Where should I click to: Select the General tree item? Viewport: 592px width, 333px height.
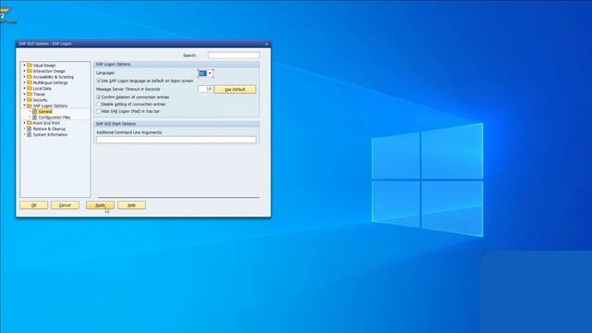[x=45, y=112]
